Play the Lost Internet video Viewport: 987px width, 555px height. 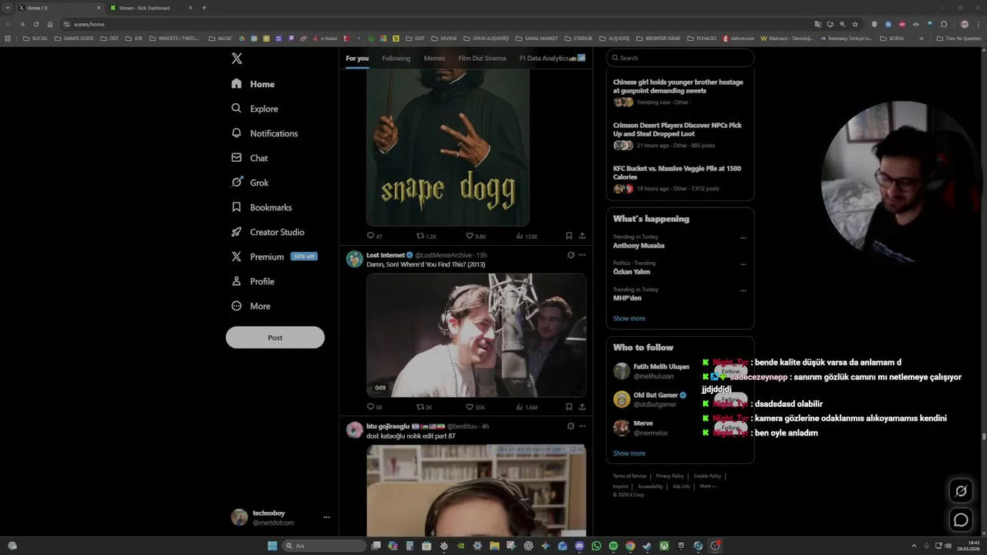pos(477,335)
